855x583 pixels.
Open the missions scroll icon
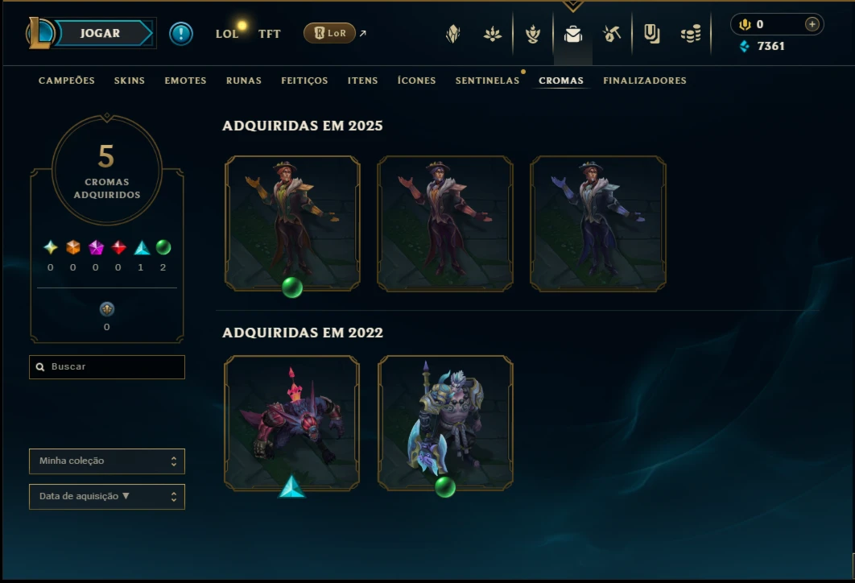651,34
